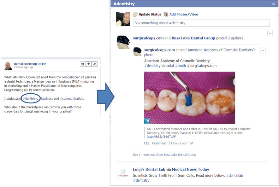Click the pencil edit icon on the post
Viewport: 279px width, 187px height.
point(94,64)
